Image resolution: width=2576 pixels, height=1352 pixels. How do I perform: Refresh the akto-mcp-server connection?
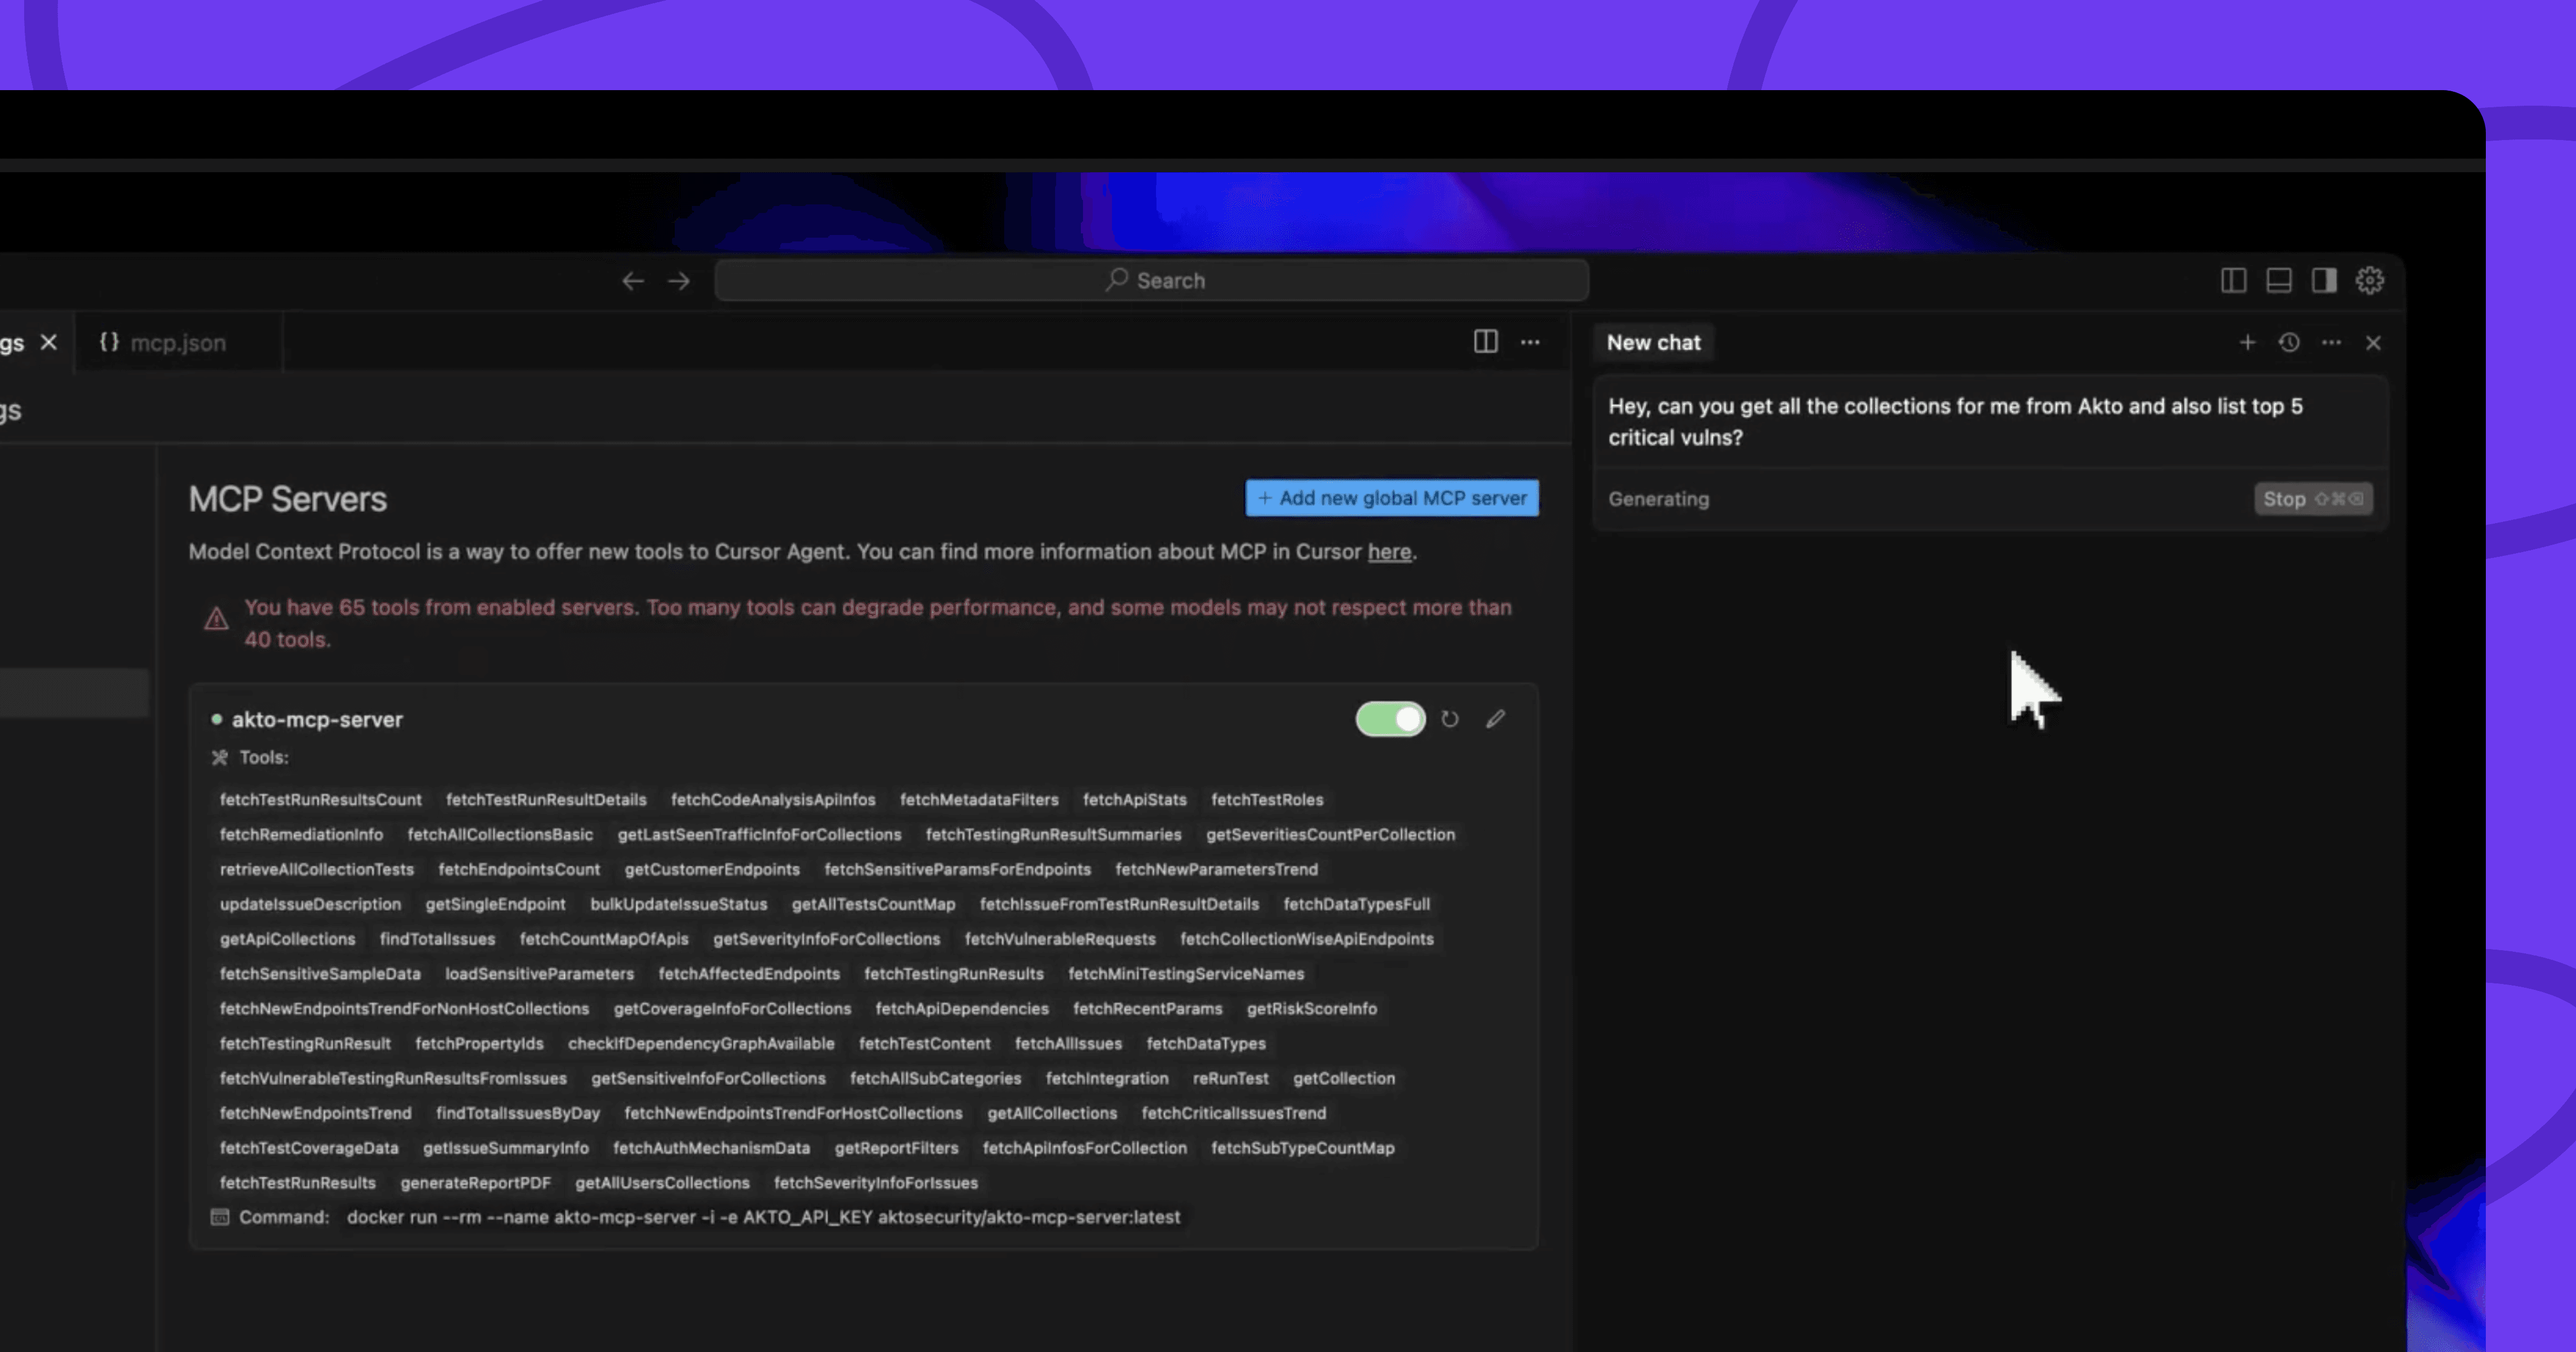click(x=1449, y=719)
